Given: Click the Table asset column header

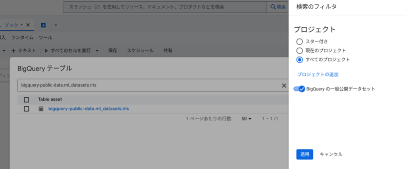Looking at the screenshot, I should [50, 100].
